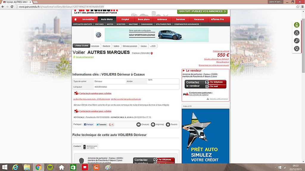The height and width of the screenshot is (171, 305).
Task: Click the Annonces breadcrumb link
Action: pos(95,46)
